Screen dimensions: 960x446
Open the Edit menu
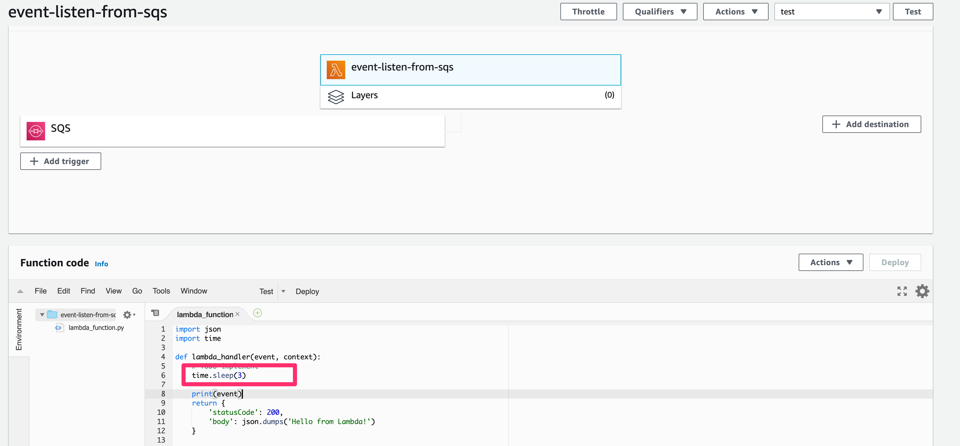64,291
